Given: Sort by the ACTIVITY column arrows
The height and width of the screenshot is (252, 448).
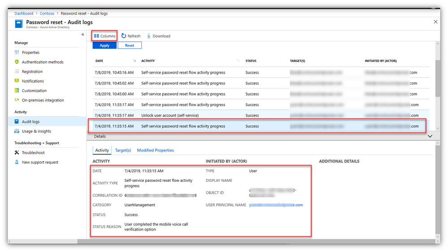Looking at the screenshot, I should coord(238,61).
